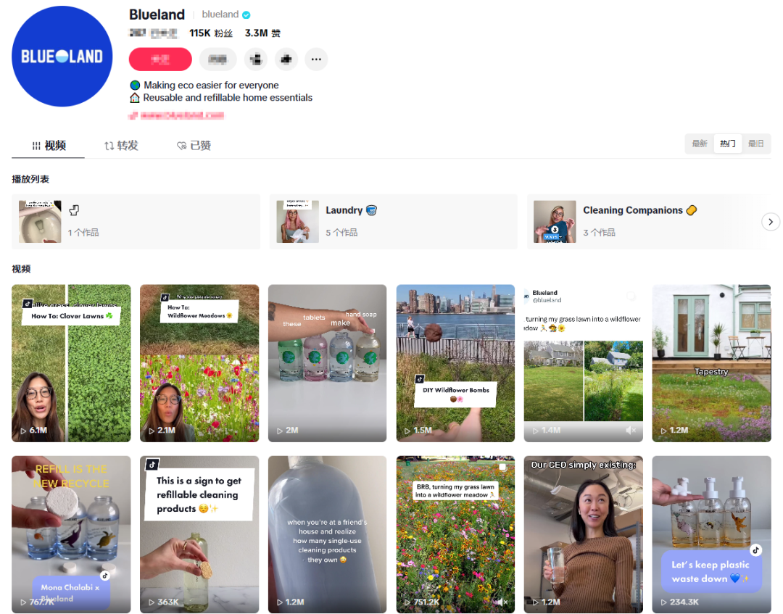Play the sign to get refillable products video
This screenshot has width=783, height=614.
tap(199, 534)
